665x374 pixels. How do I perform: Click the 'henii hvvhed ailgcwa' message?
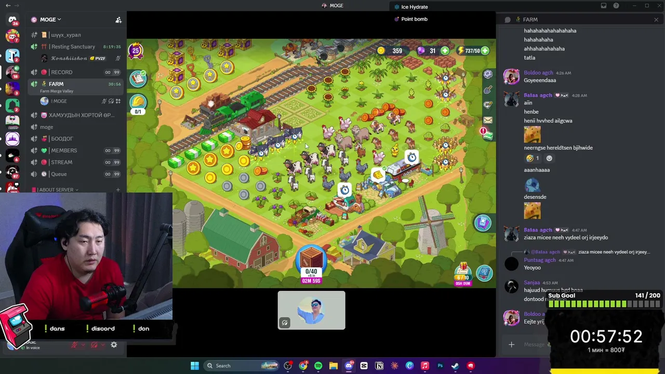coord(548,121)
